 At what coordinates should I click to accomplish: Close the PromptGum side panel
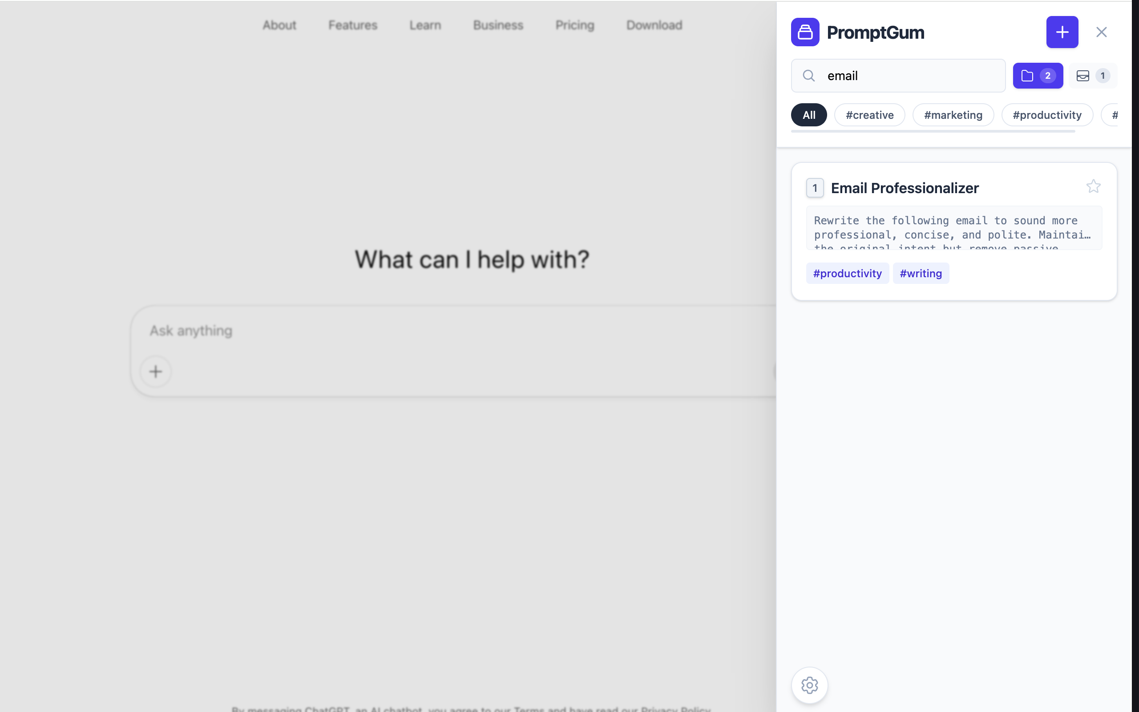tap(1101, 32)
